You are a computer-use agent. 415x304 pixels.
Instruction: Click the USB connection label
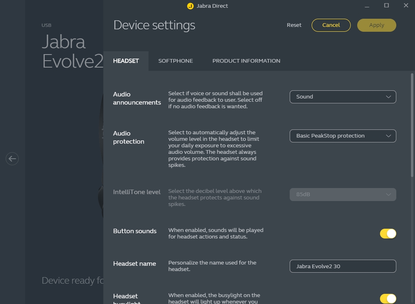pyautogui.click(x=46, y=25)
